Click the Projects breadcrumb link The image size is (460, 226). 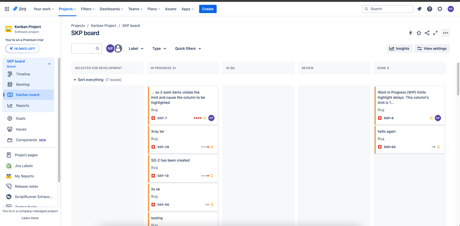[x=78, y=25]
